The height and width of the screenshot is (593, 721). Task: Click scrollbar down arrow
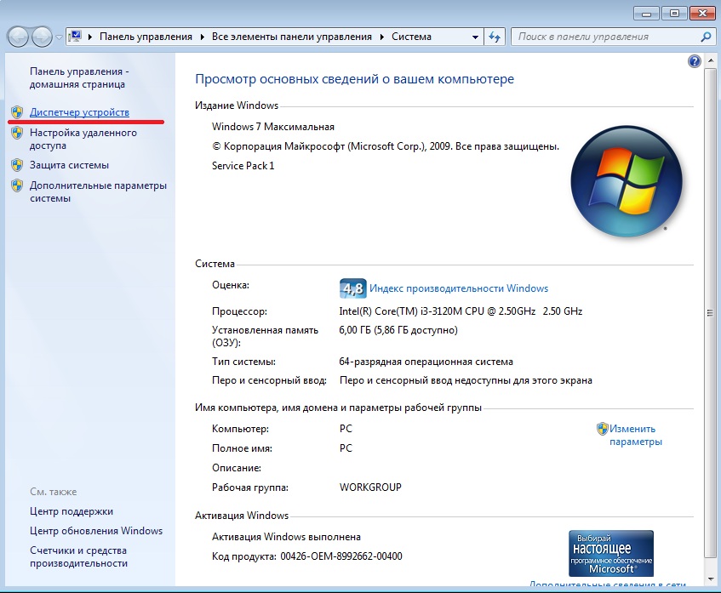pos(711,579)
